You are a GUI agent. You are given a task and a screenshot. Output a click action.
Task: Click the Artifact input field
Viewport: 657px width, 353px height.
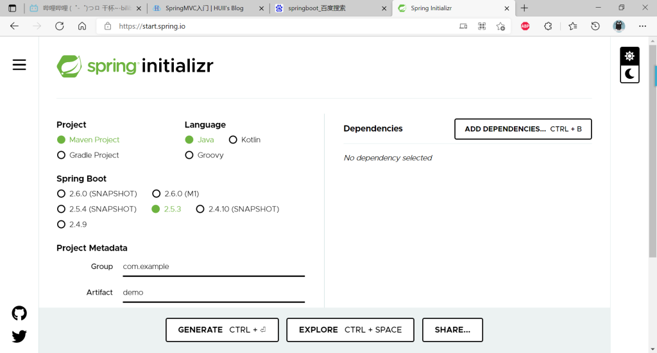[x=213, y=292]
